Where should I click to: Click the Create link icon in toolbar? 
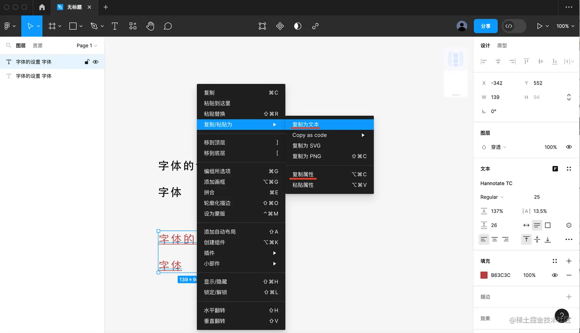tap(315, 26)
